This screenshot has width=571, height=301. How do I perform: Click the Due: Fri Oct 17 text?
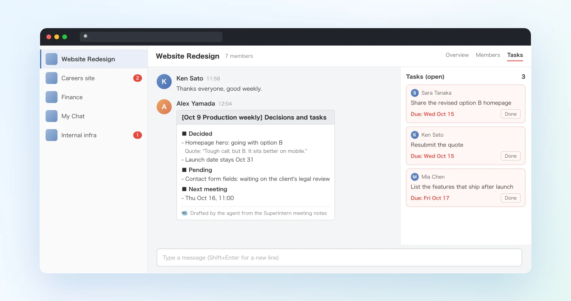[430, 198]
